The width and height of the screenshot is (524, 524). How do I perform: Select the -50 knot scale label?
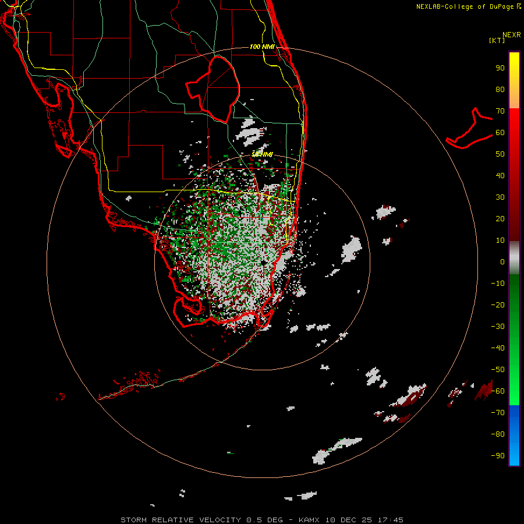click(498, 370)
